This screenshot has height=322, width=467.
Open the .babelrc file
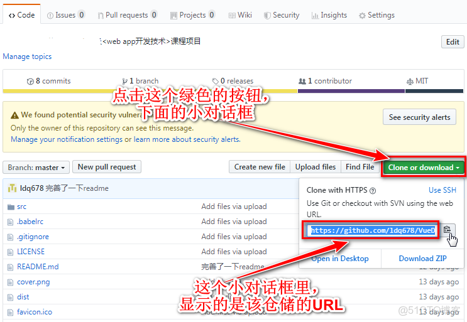tap(30, 222)
